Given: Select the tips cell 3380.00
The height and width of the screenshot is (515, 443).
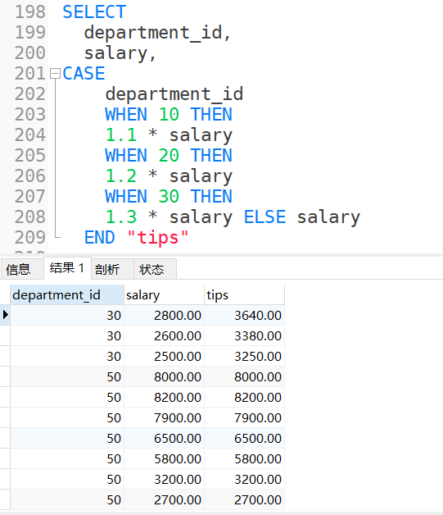Looking at the screenshot, I should coord(244,335).
